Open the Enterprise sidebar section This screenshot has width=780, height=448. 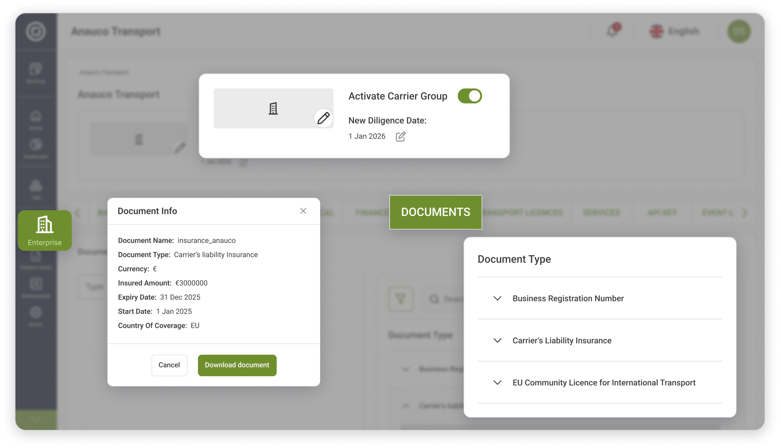[x=45, y=230]
